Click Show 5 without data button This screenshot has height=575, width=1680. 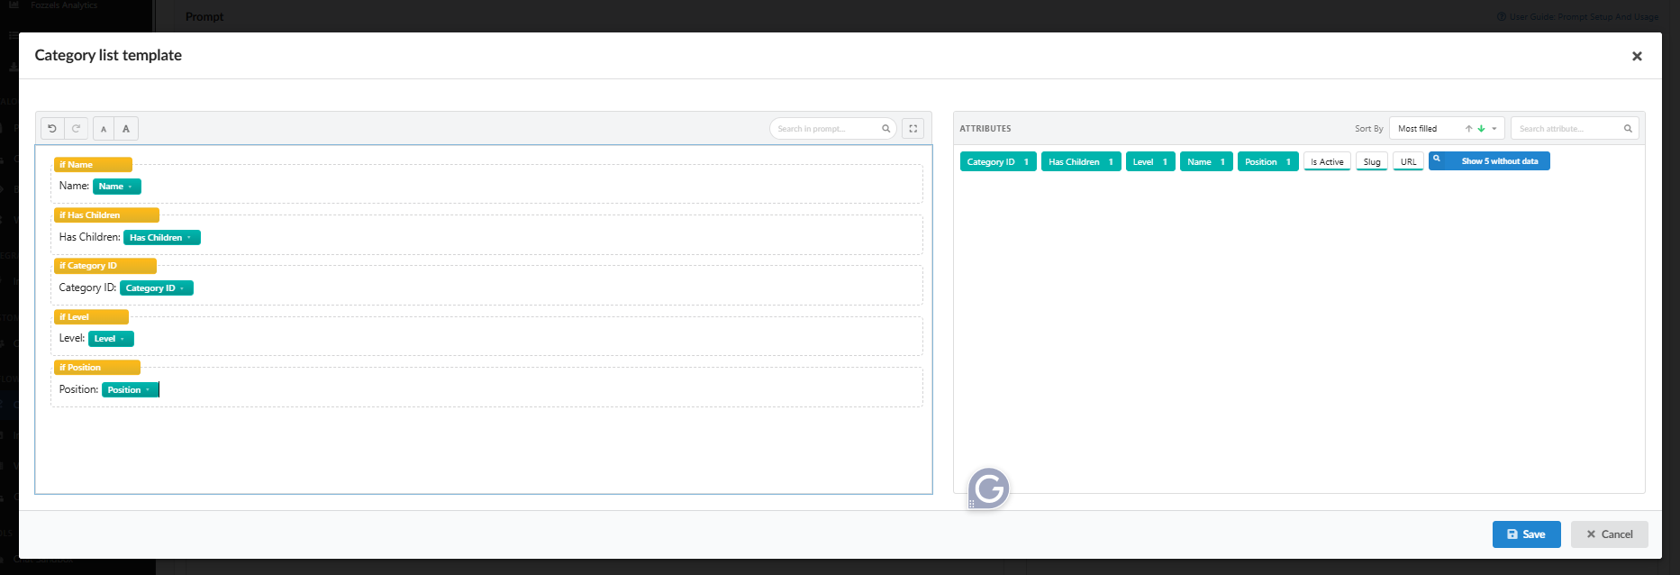(1489, 161)
